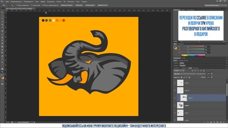
Task: Click the Реальные пикселы button
Action: [x=67, y=5]
